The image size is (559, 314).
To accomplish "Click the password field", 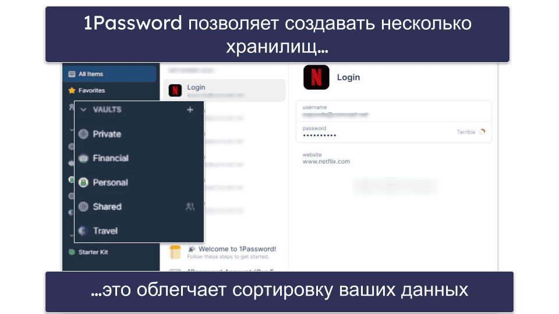I will (394, 132).
